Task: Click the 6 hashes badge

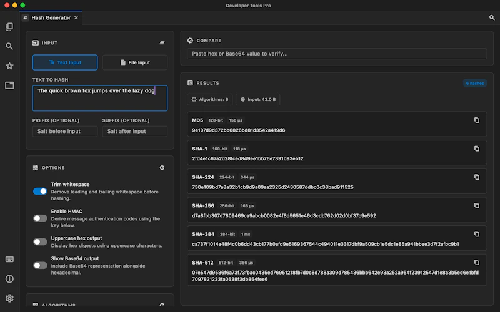Action: click(475, 83)
